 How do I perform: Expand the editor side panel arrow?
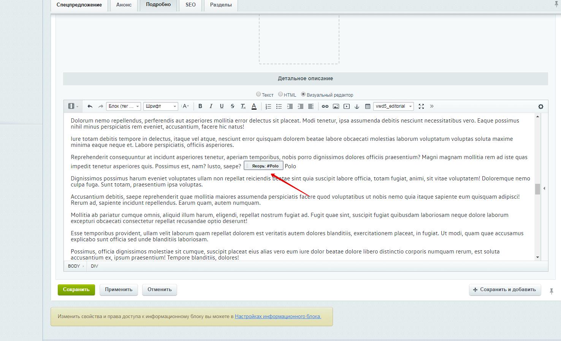(544, 188)
